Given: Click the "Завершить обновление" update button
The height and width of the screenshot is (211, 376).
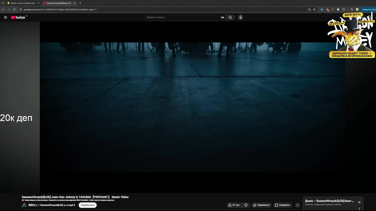Looking at the screenshot, I should pyautogui.click(x=369, y=9).
